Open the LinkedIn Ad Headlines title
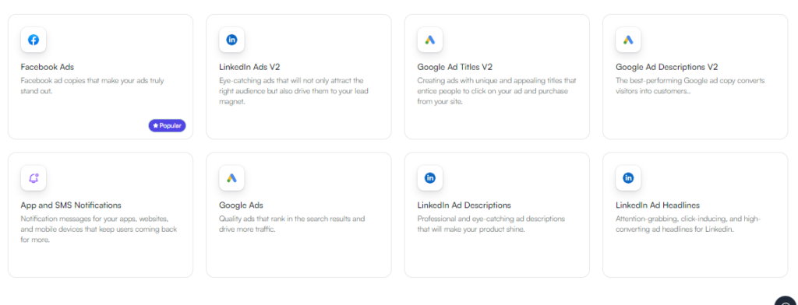Viewport: 798px width, 305px height. (658, 205)
